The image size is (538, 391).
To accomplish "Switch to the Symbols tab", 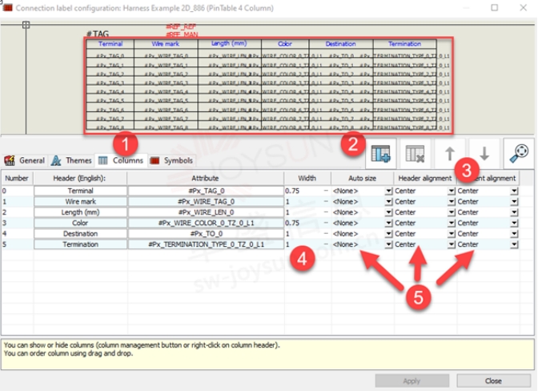I will tap(171, 160).
